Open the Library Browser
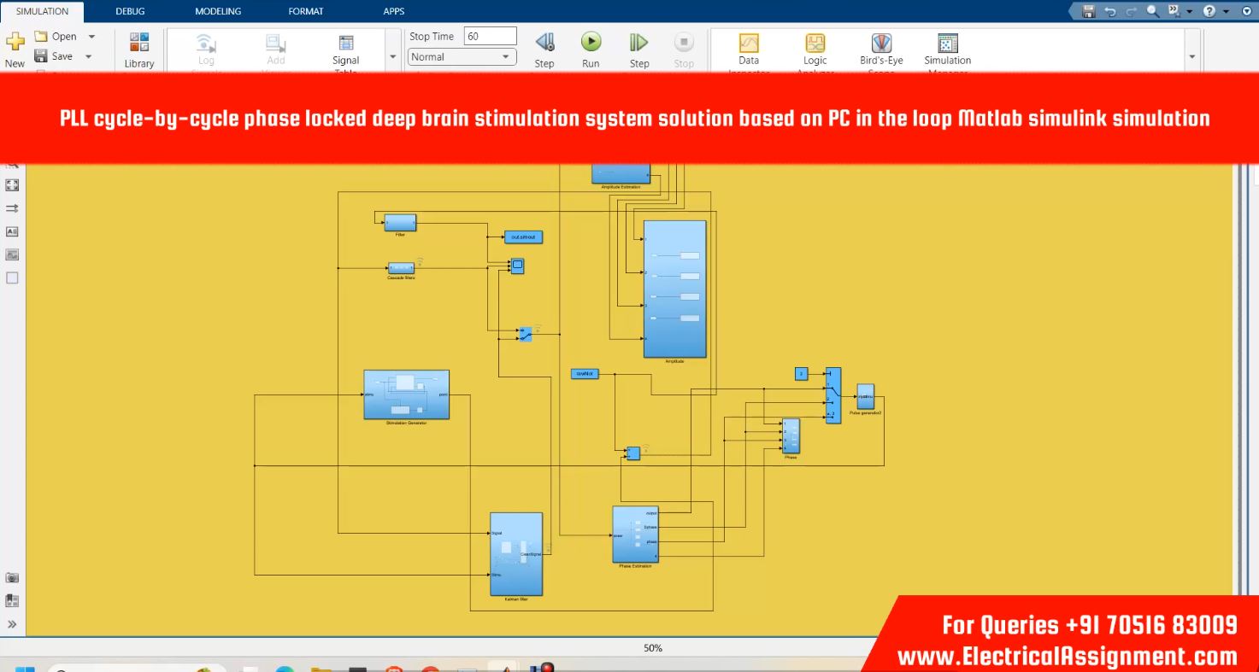 coord(138,43)
